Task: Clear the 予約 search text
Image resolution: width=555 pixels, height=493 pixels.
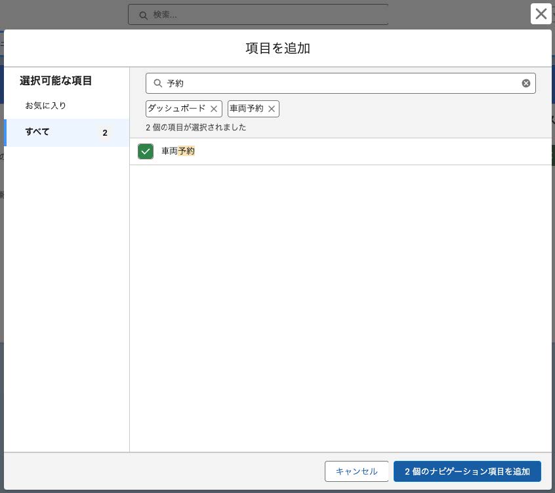Action: coord(525,83)
